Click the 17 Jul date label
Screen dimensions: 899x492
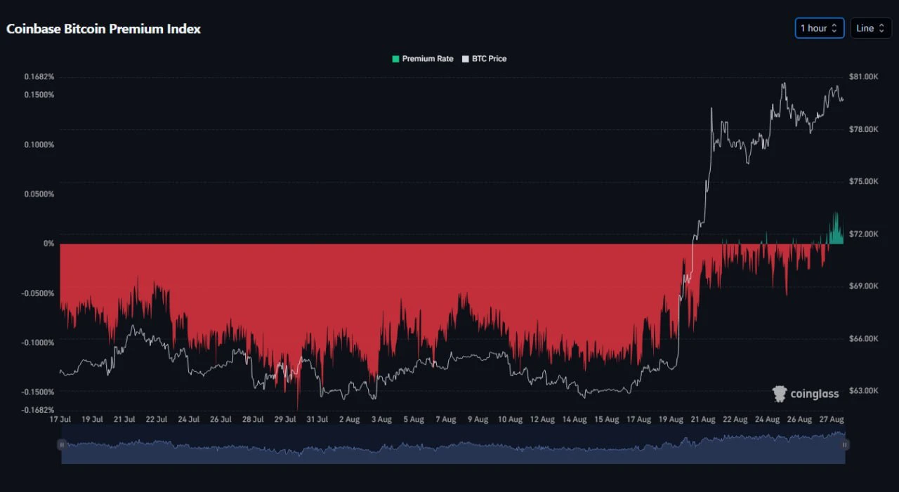[x=60, y=420]
